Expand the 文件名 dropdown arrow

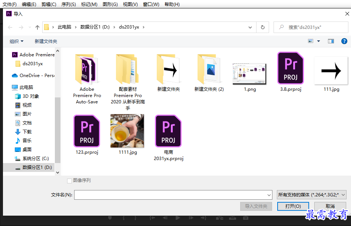[269, 195]
